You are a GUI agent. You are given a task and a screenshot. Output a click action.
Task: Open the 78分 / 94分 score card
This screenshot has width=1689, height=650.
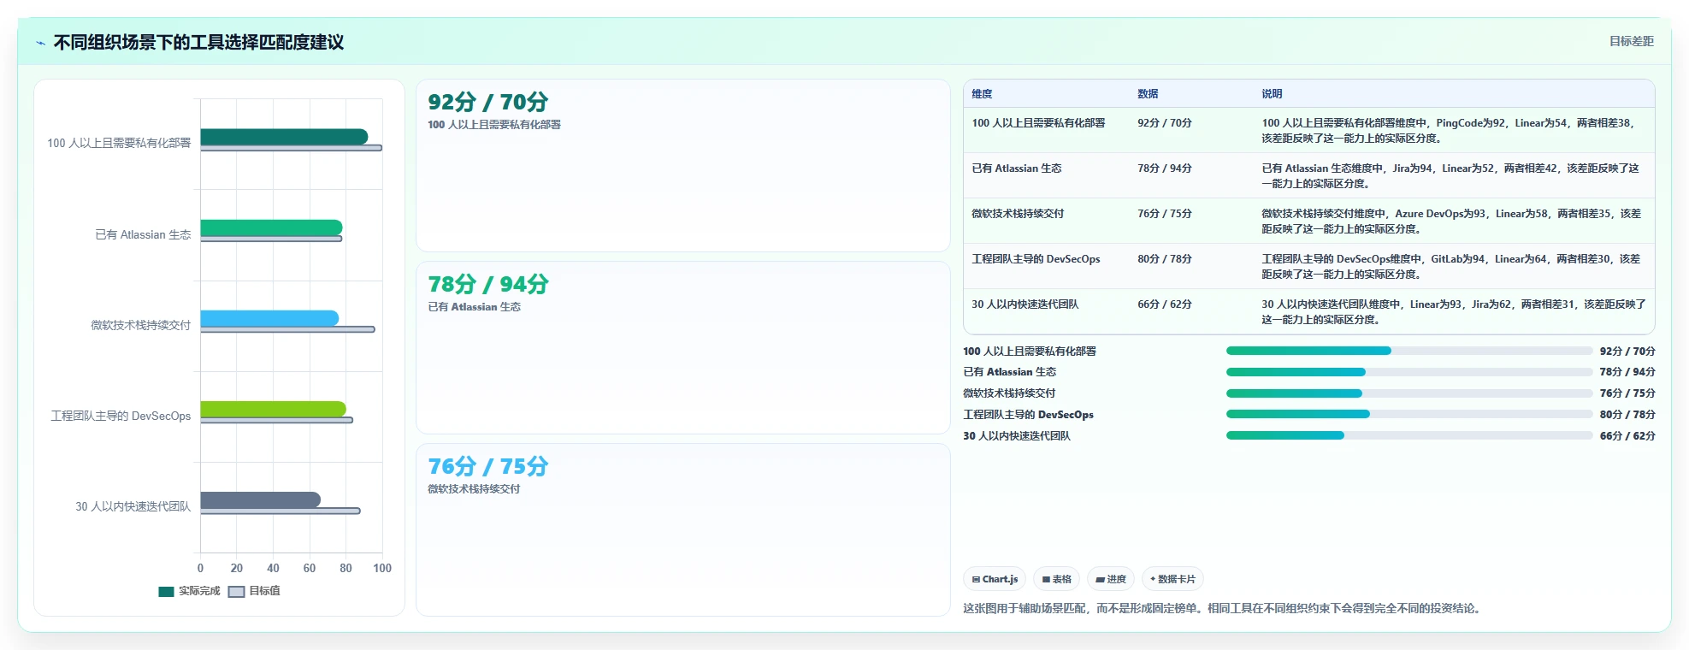682,348
